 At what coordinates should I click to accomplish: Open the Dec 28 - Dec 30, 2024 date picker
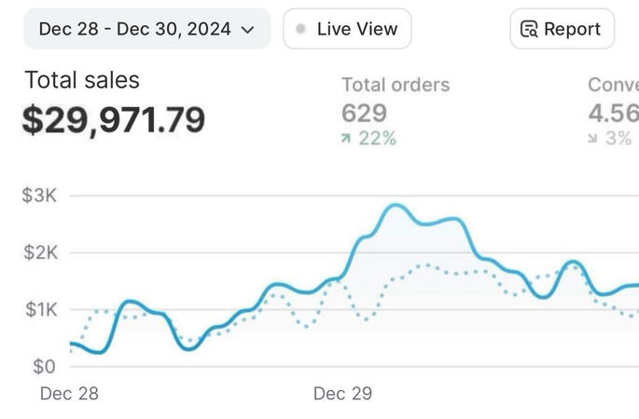click(x=146, y=29)
